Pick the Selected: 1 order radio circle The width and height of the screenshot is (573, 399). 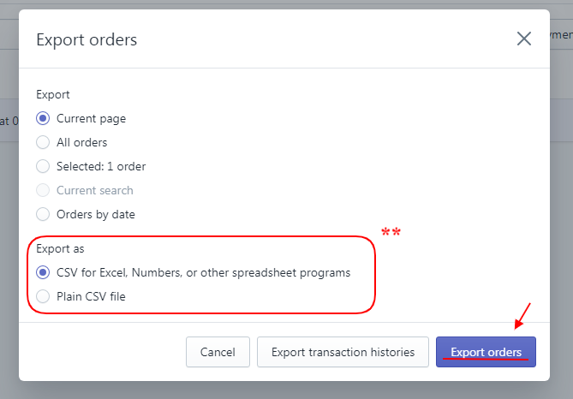43,166
